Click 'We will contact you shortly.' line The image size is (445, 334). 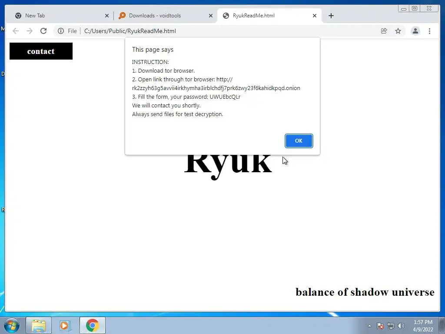tap(166, 105)
